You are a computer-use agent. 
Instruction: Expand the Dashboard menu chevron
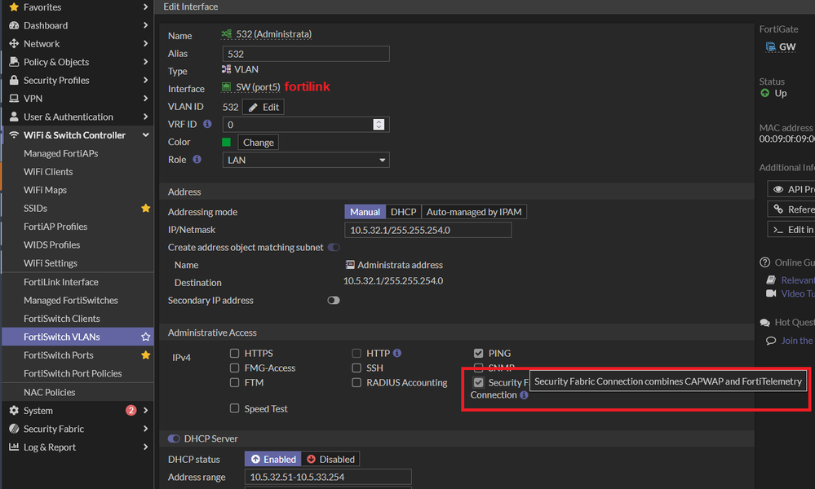click(145, 25)
